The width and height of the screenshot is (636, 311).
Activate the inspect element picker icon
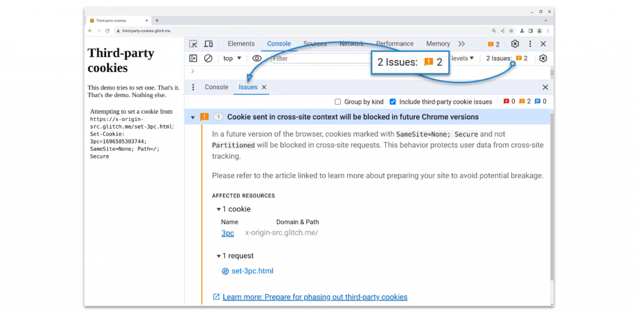click(194, 44)
